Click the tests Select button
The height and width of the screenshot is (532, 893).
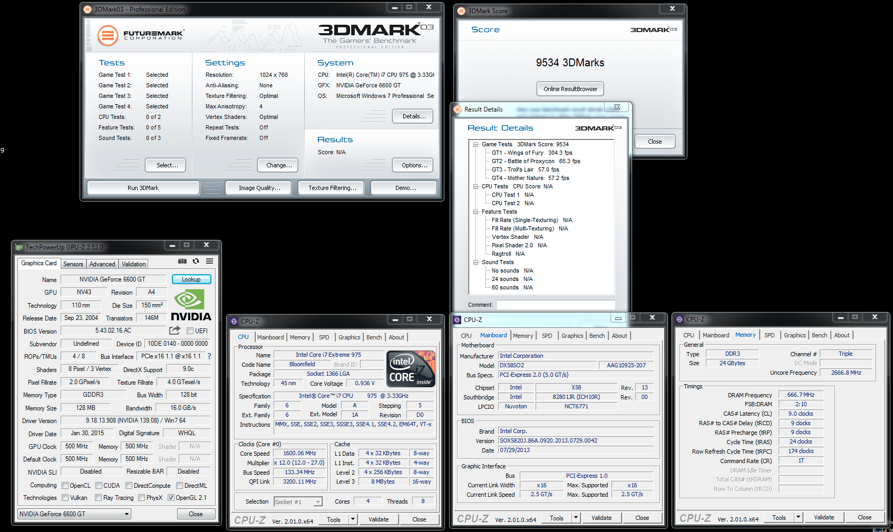(x=167, y=165)
